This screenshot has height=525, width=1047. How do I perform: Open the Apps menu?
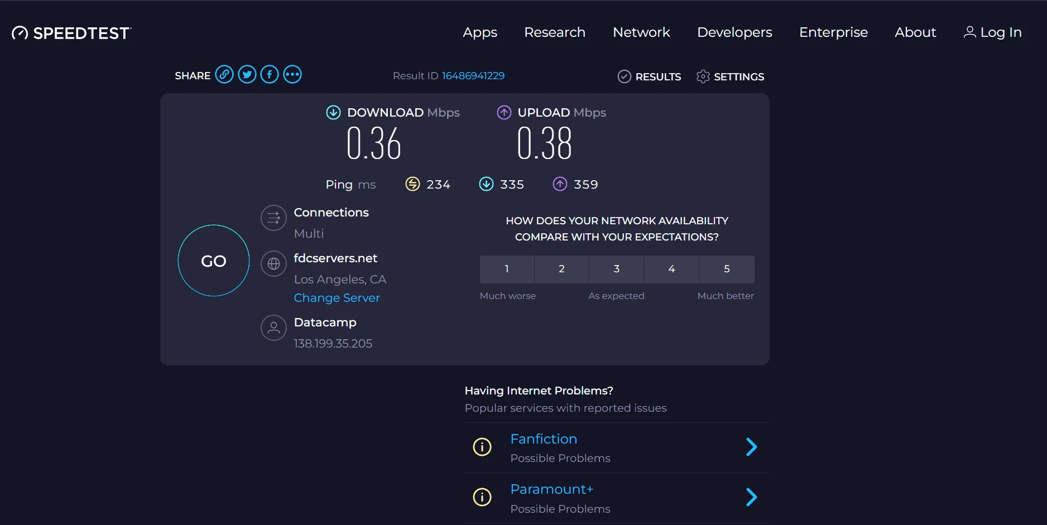point(480,32)
